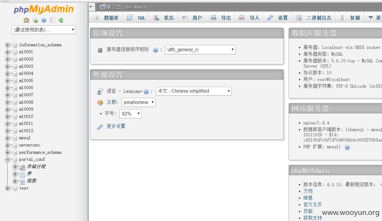Open the phpMyAdmin home icon
The height and width of the screenshot is (221, 382).
[x=26, y=20]
